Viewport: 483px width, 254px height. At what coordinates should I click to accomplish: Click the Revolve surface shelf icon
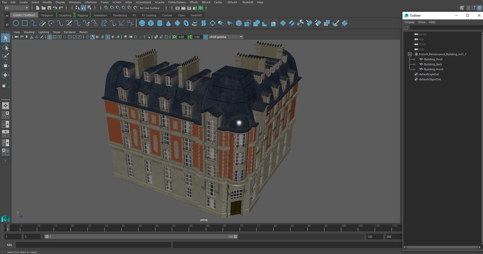tap(195, 23)
